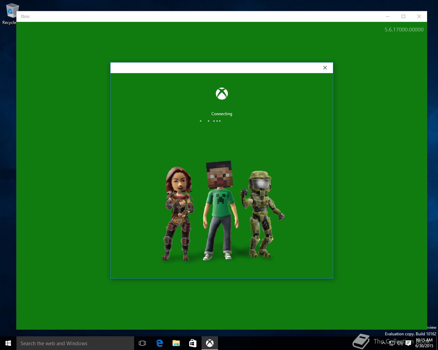Viewport: 438px width, 350px height.
Task: Click the taskbar clock showing 10:15 AM
Action: coord(424,343)
